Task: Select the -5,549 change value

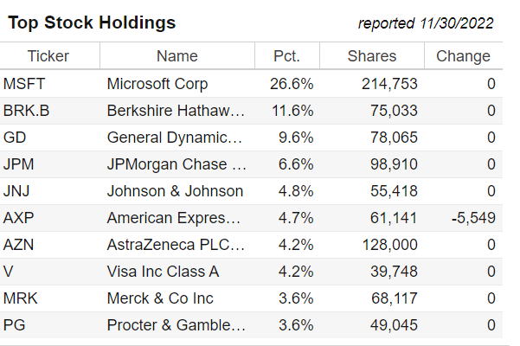Action: pyautogui.click(x=473, y=218)
